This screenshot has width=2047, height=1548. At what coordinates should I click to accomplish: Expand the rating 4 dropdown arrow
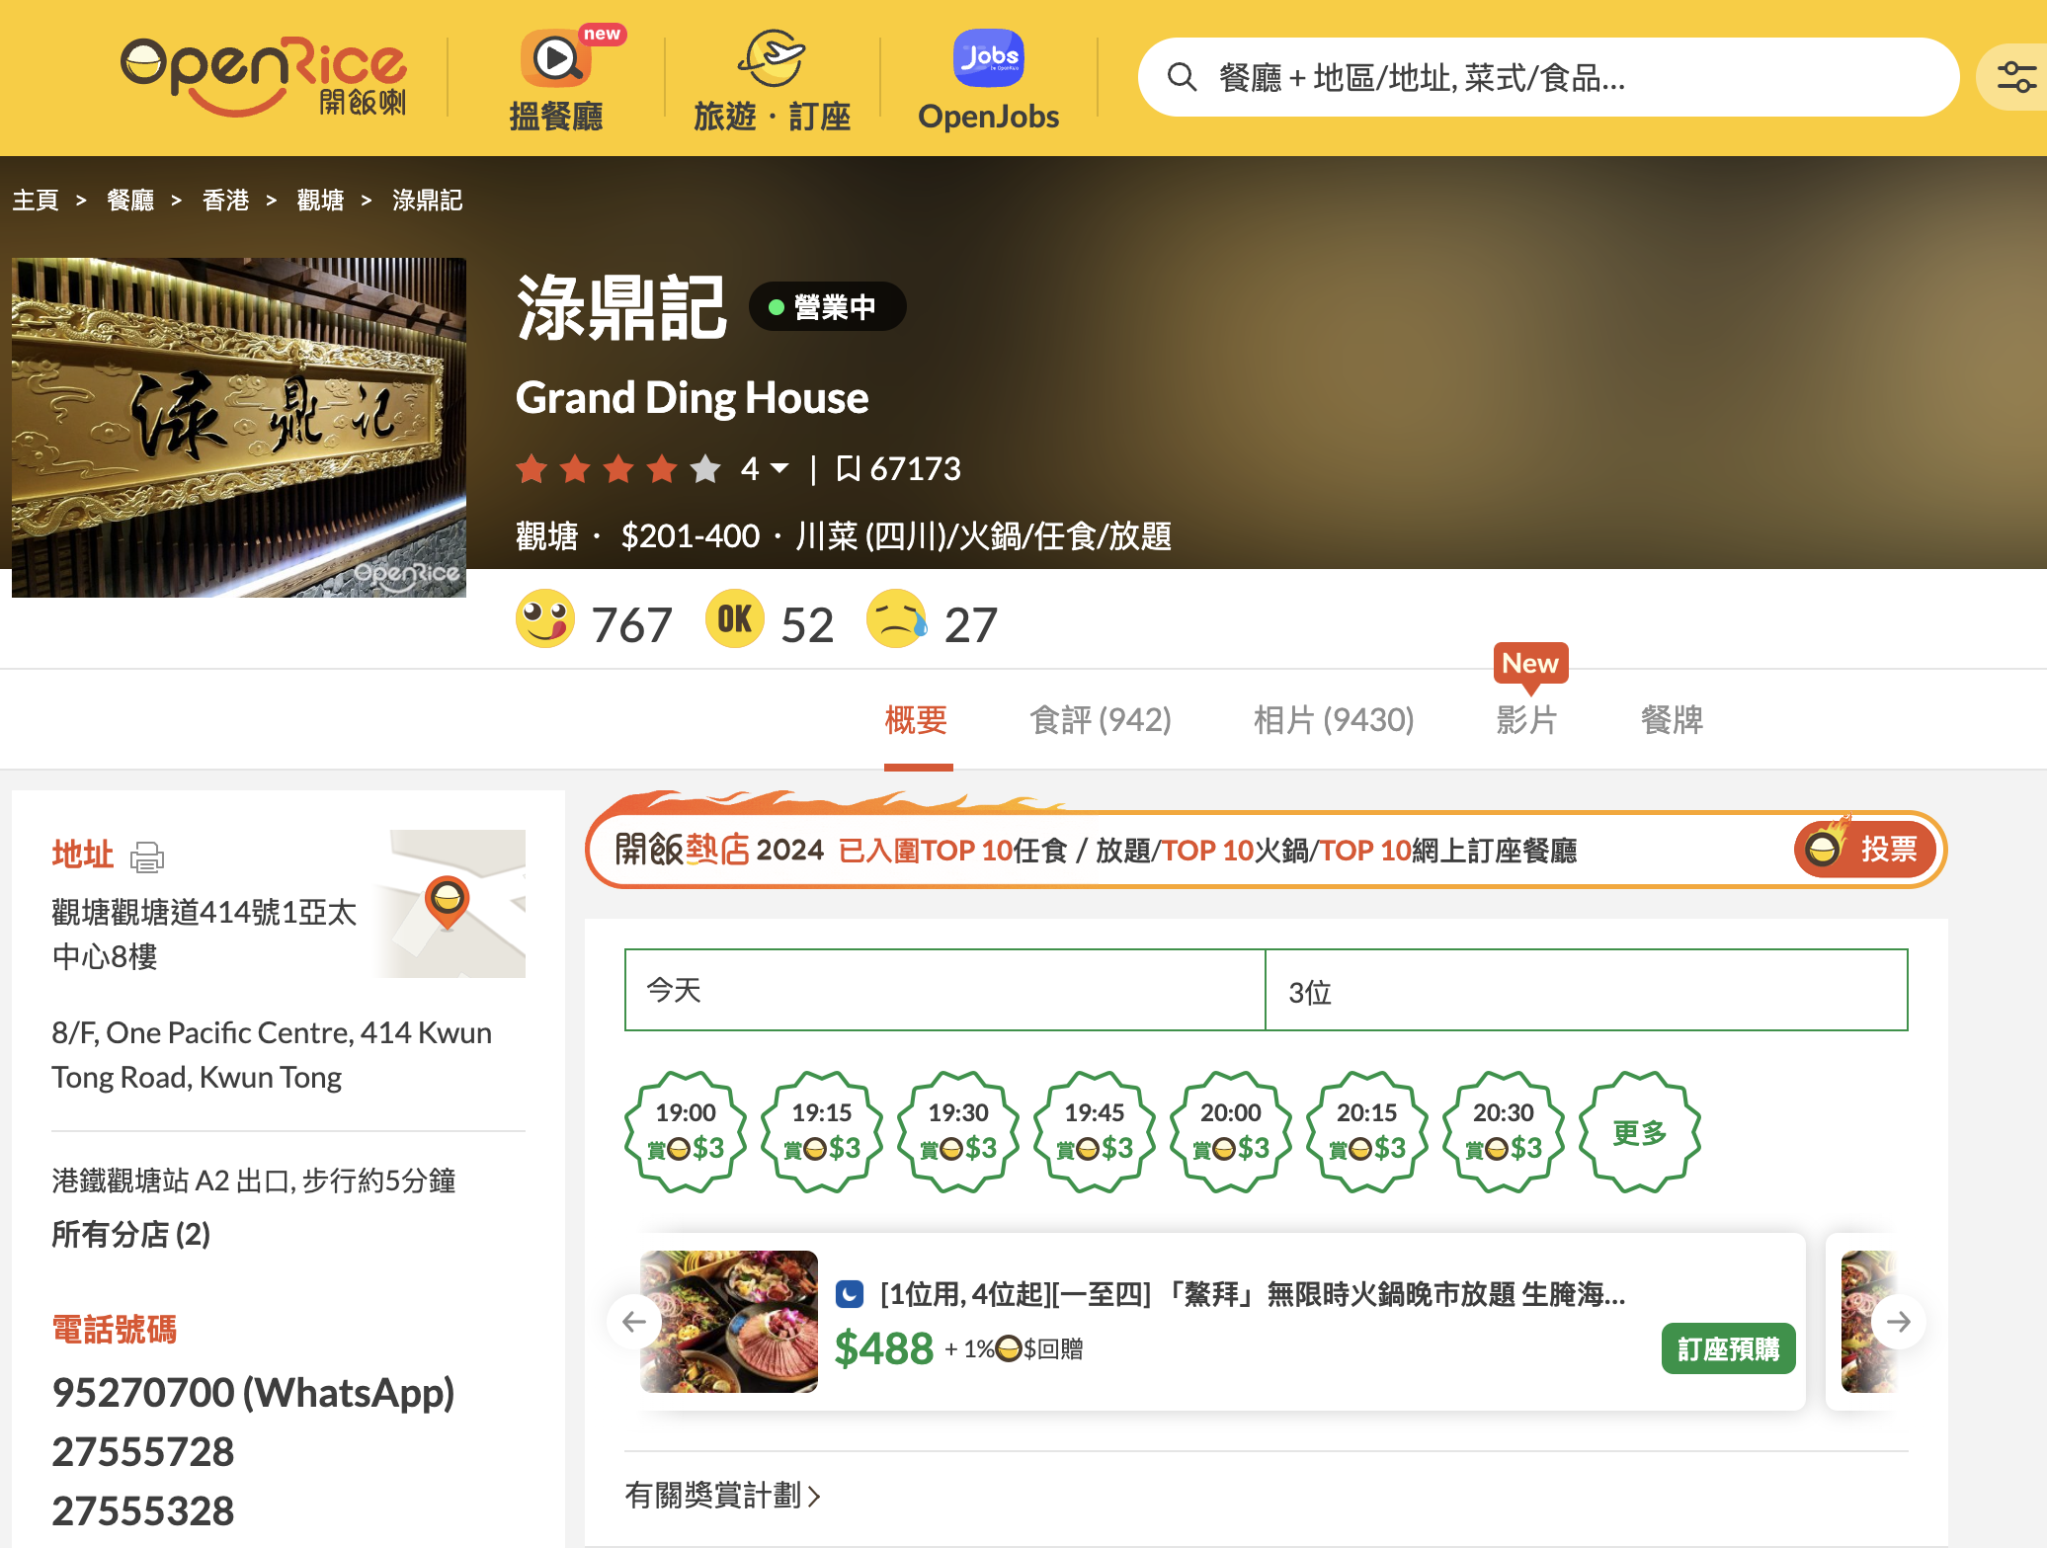[x=779, y=468]
